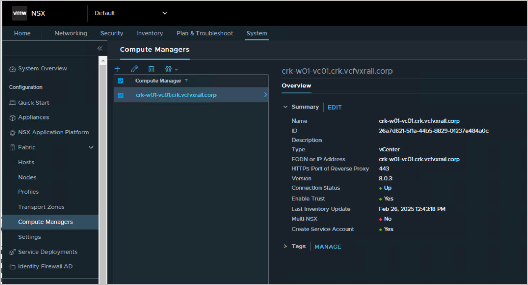528x285 pixels.
Task: Click the delete trash can icon
Action: pyautogui.click(x=151, y=69)
